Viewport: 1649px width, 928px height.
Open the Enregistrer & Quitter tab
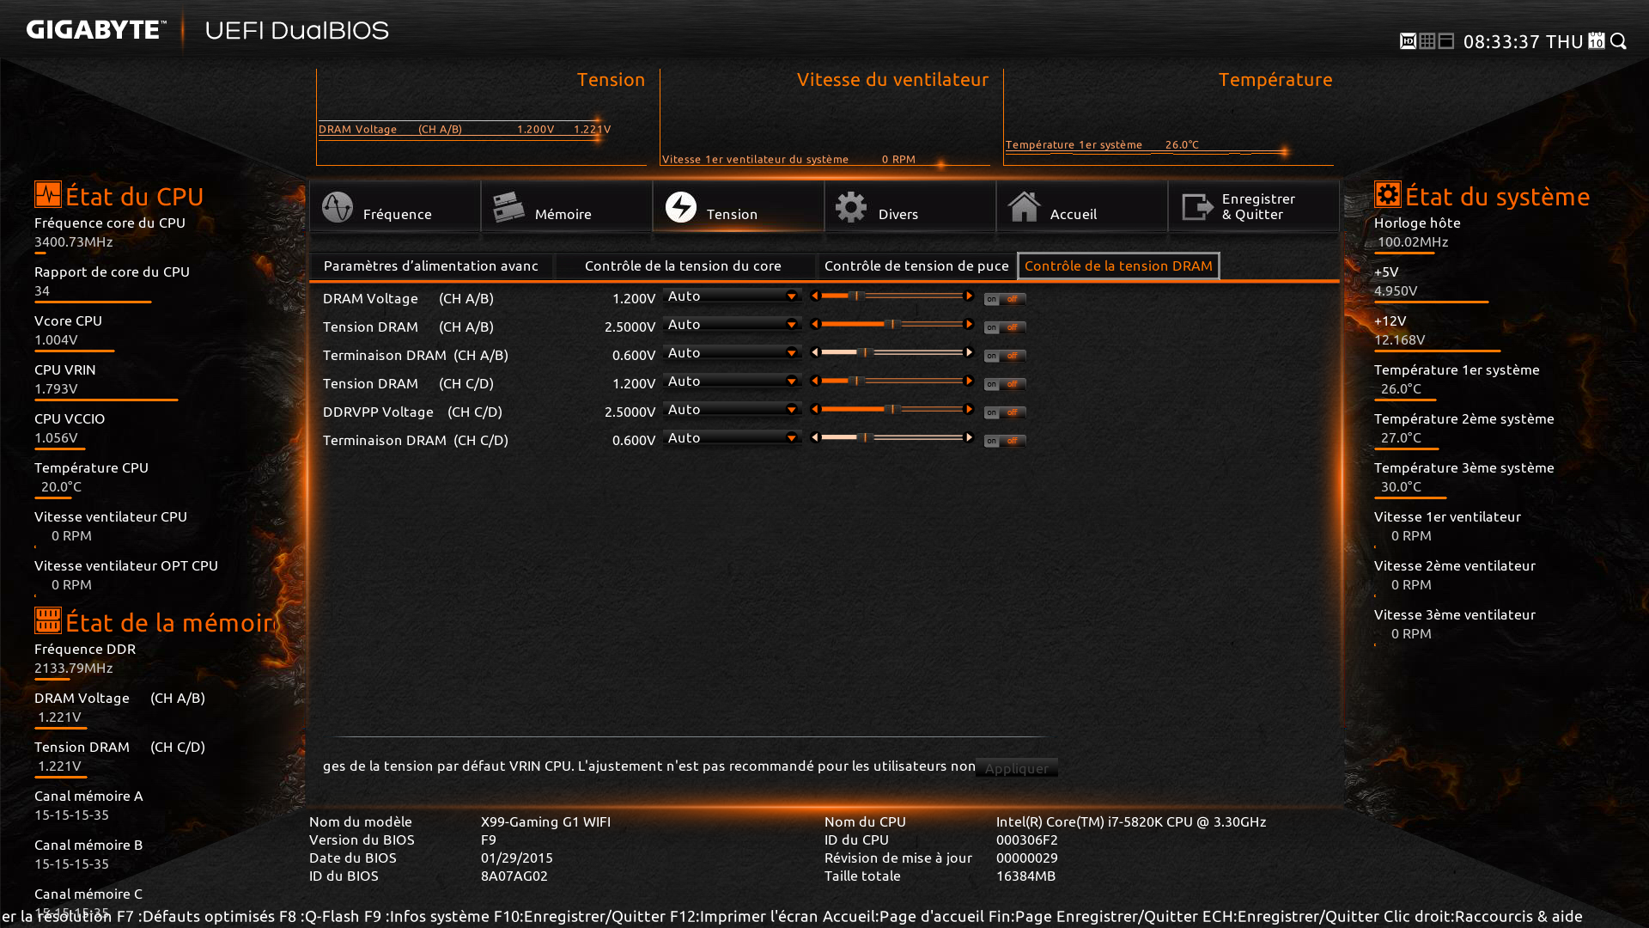(1254, 206)
